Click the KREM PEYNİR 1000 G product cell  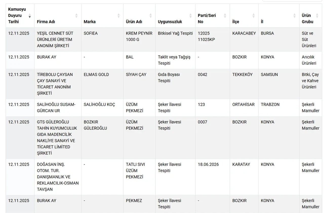point(139,36)
